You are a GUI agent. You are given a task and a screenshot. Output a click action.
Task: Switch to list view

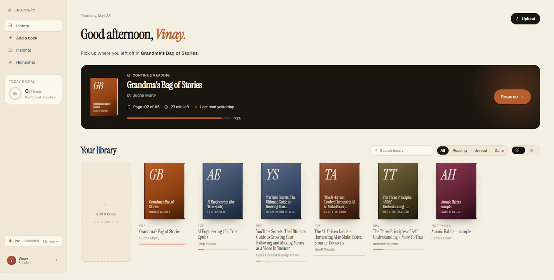pyautogui.click(x=531, y=150)
